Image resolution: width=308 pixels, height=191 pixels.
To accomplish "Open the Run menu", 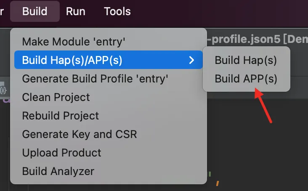I will point(76,11).
